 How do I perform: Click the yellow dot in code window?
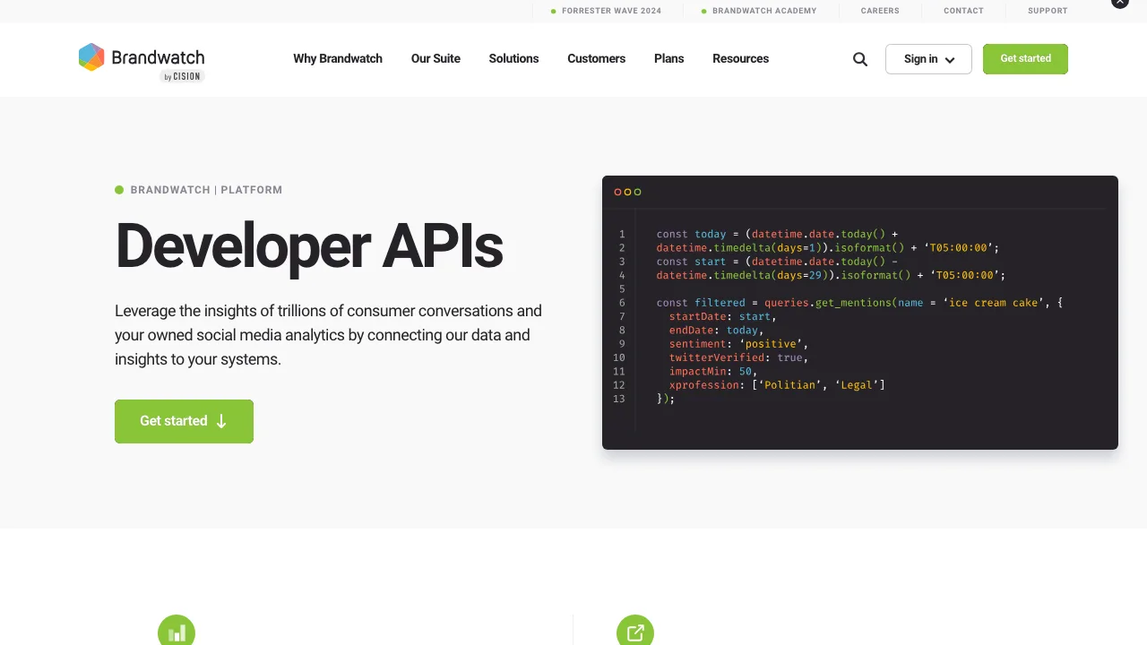pos(627,192)
